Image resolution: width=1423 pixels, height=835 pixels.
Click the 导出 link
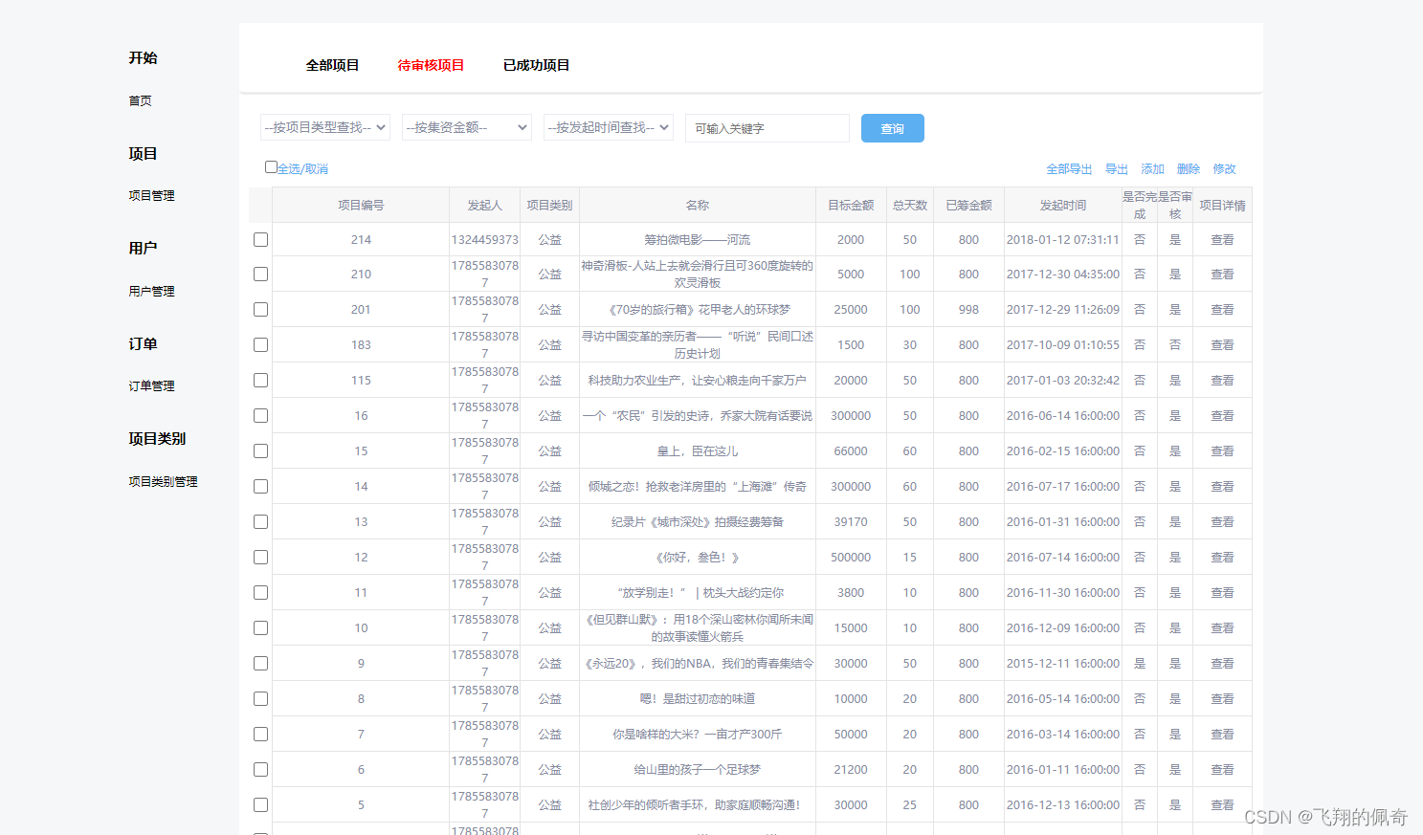(1117, 168)
